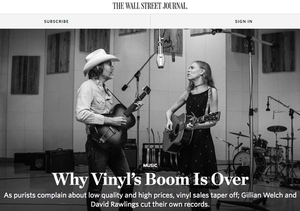Screen dimensions: 300x211
Task: Select SIGN IN in the header
Action: 243,21
